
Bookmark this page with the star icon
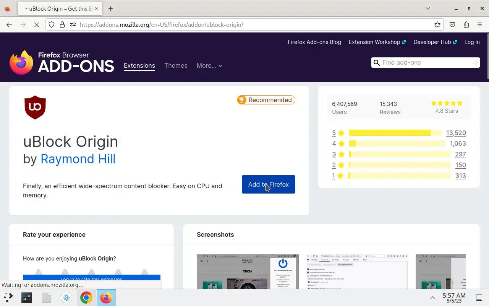pos(437,24)
